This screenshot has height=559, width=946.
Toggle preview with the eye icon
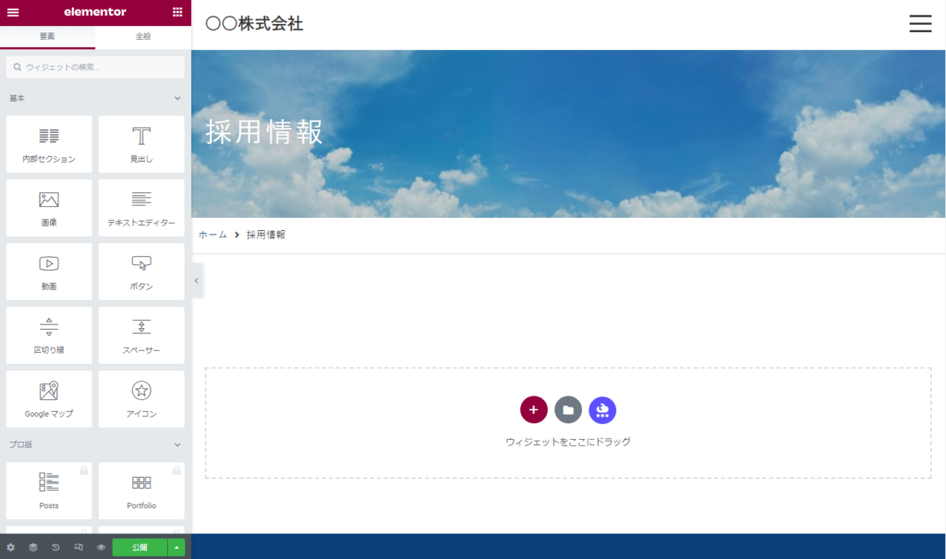pyautogui.click(x=101, y=548)
